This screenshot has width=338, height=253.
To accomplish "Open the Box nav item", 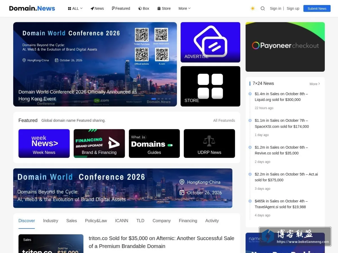I will click(144, 8).
